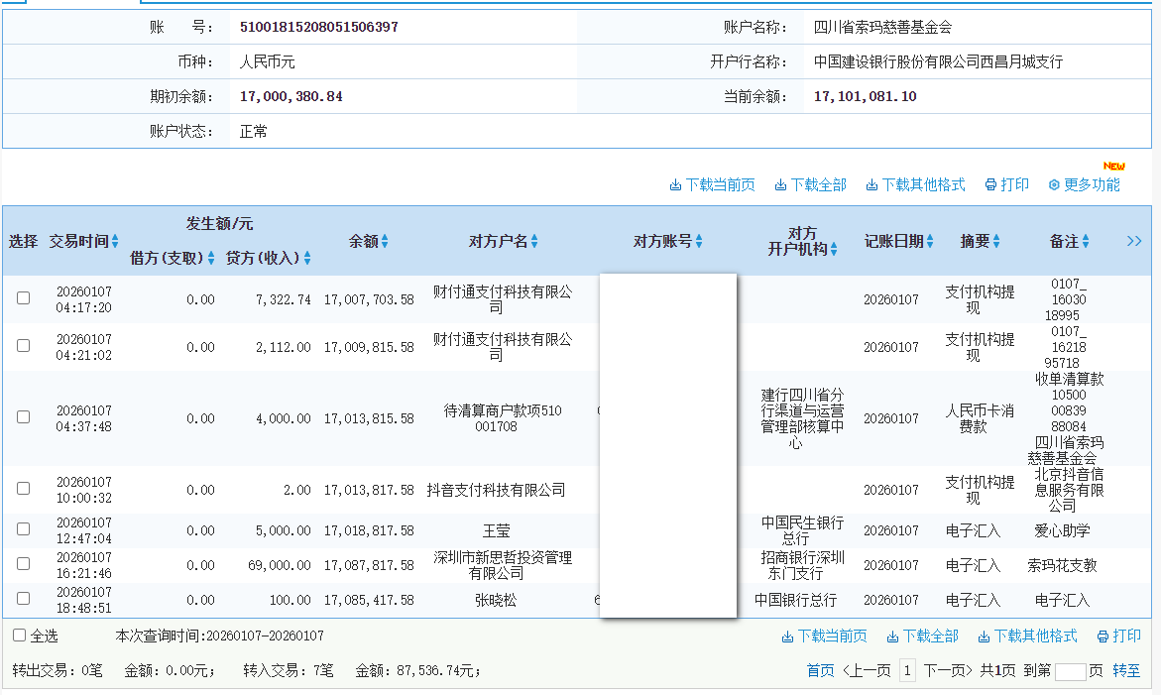Image resolution: width=1161 pixels, height=695 pixels.
Task: Click the 下载当前页 icon below the table
Action: coord(786,636)
